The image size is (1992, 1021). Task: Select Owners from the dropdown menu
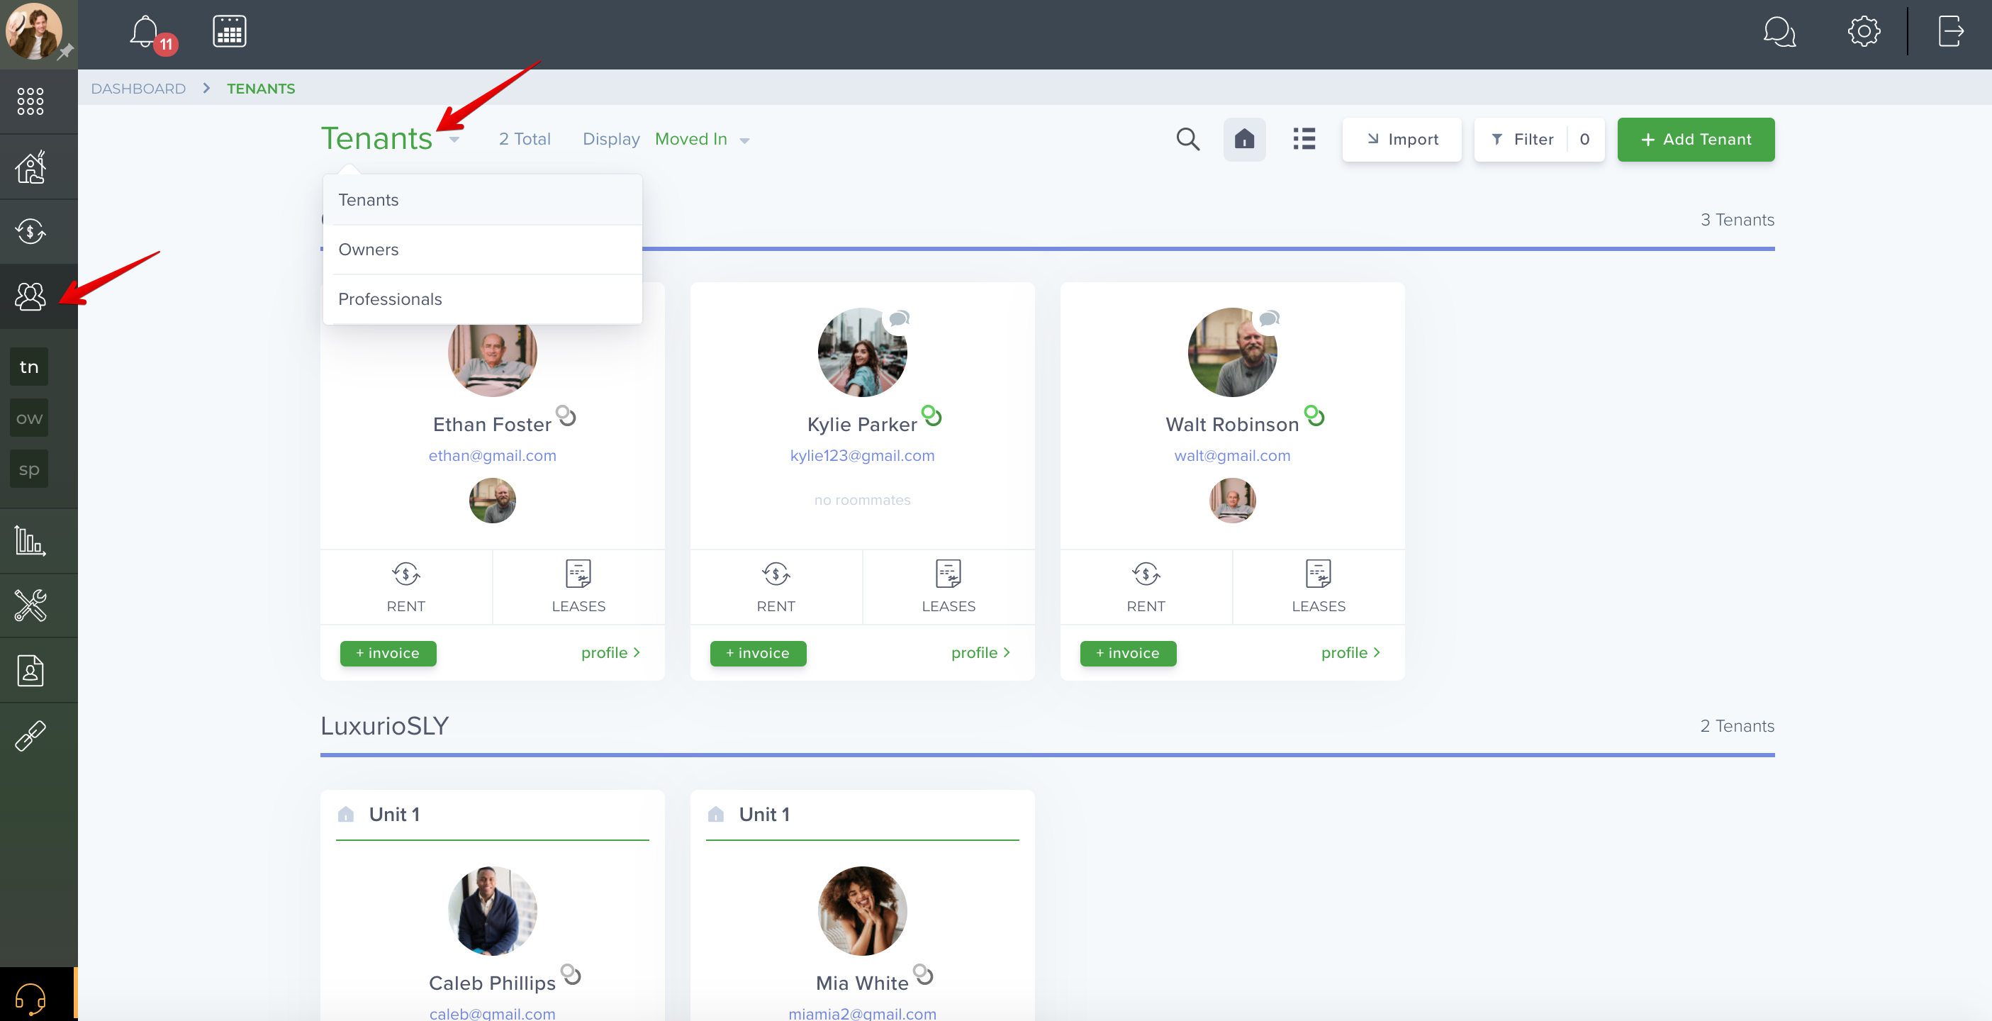click(x=483, y=249)
